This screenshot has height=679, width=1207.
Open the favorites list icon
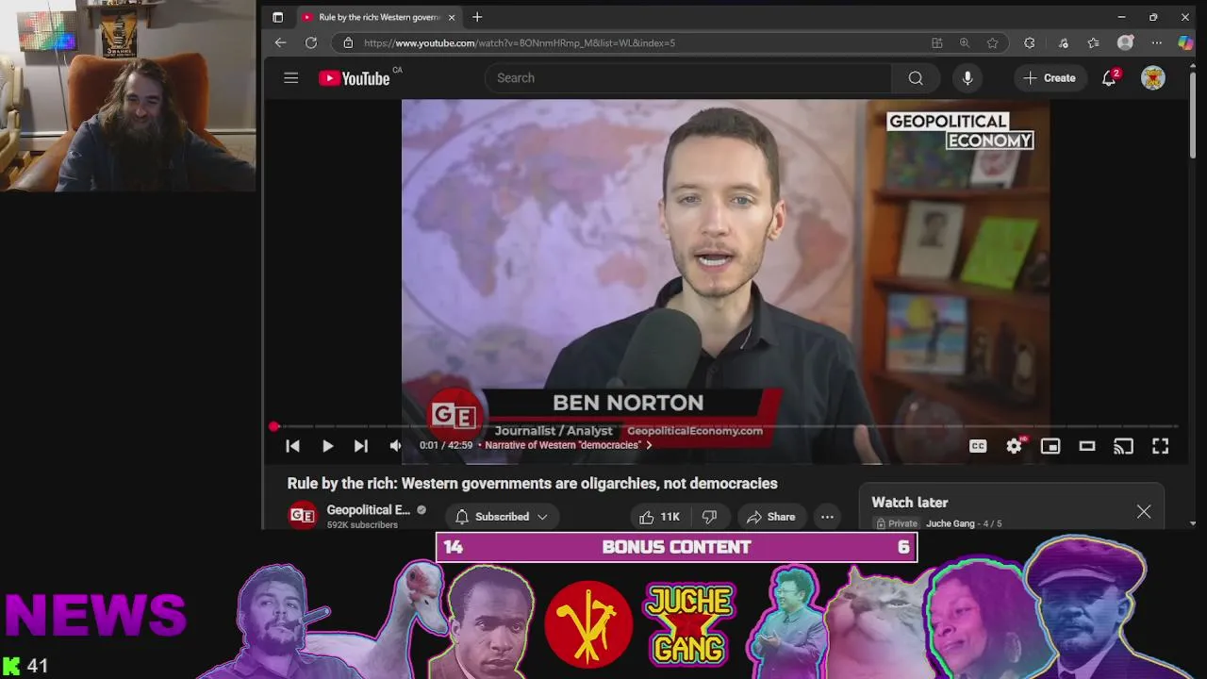tap(1094, 42)
